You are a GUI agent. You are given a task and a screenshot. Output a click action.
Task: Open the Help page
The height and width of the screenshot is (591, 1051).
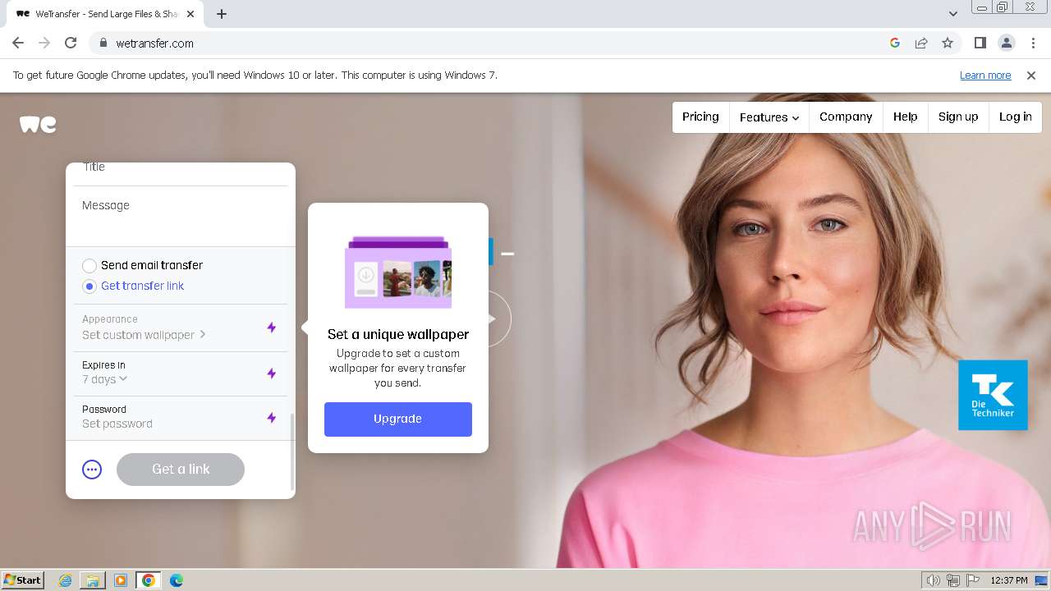coord(906,117)
